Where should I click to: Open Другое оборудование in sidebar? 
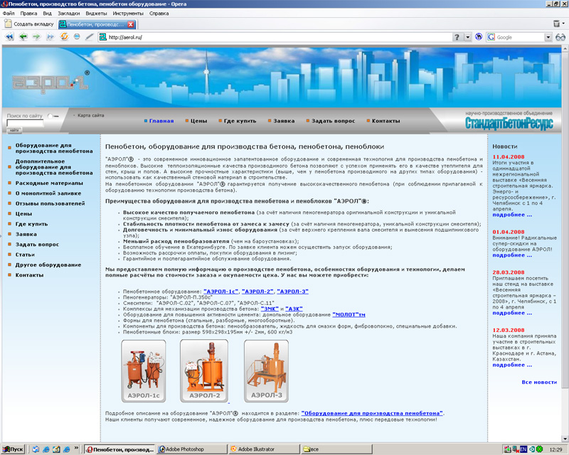click(x=48, y=265)
